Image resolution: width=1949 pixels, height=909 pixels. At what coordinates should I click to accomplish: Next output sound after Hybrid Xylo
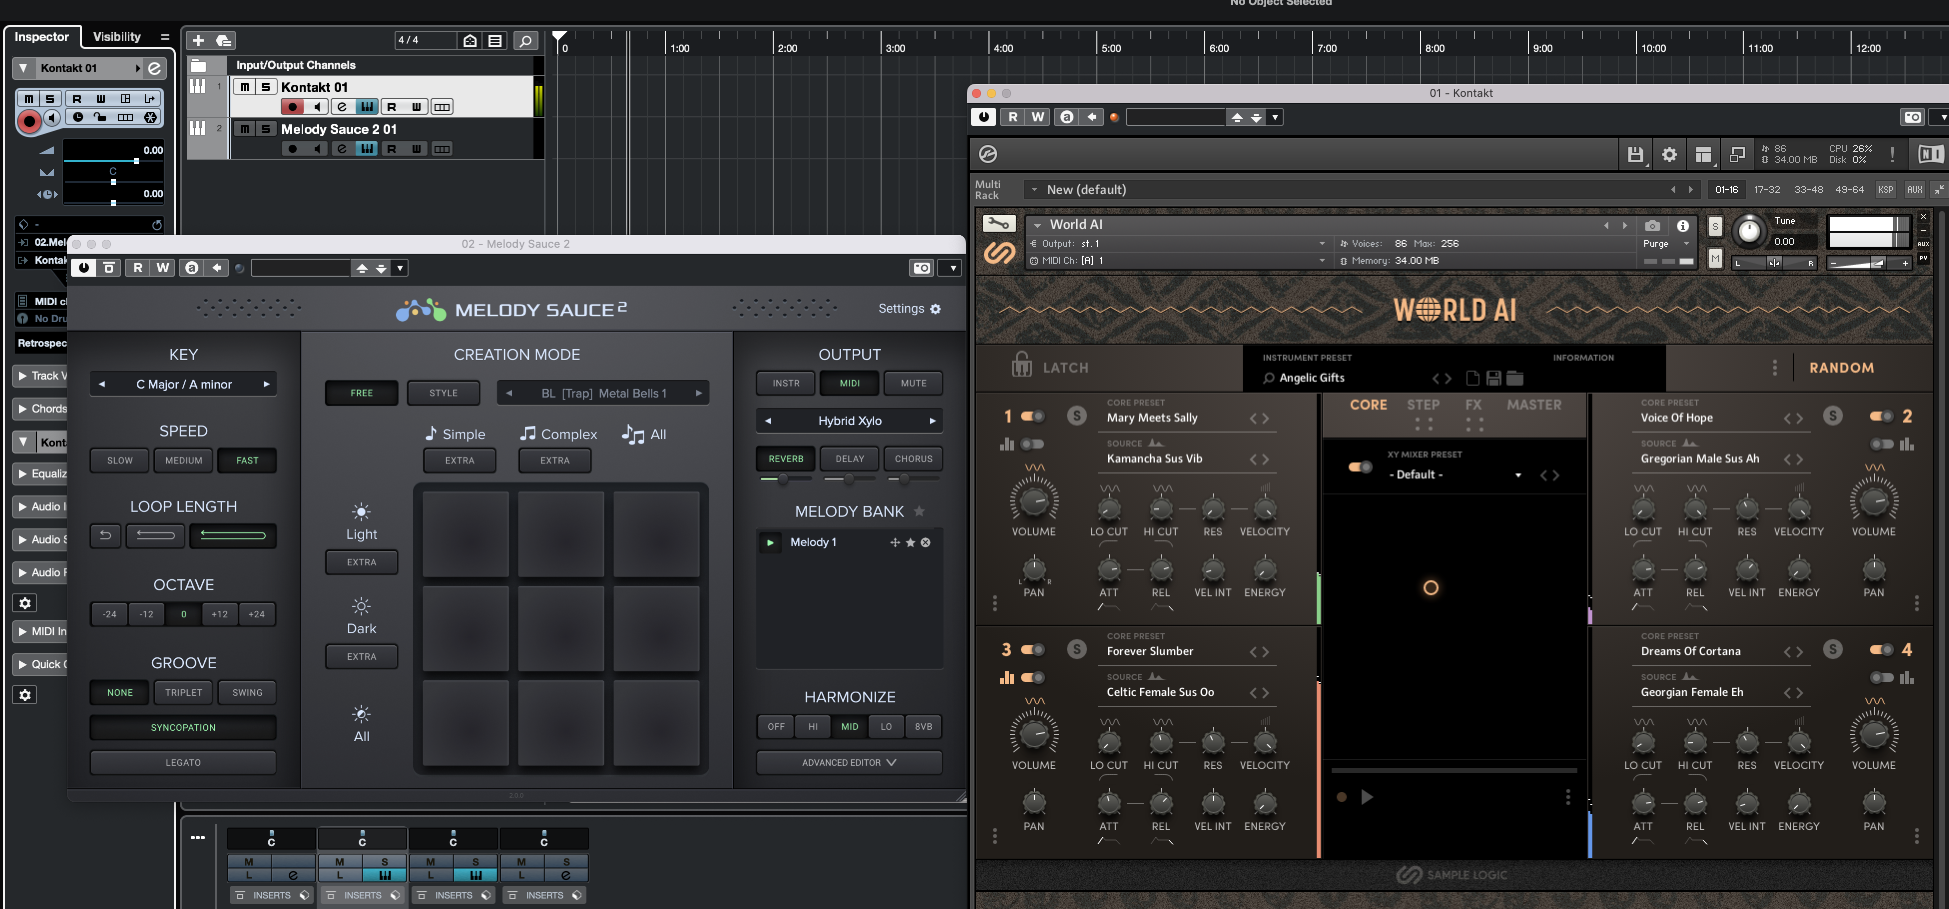932,421
